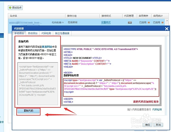Click 代码检测 in the site row

[56, 22]
